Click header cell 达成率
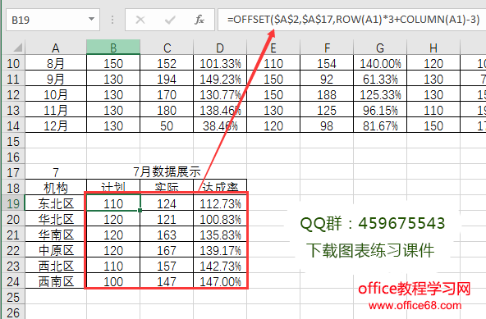The height and width of the screenshot is (319, 486). [x=220, y=187]
